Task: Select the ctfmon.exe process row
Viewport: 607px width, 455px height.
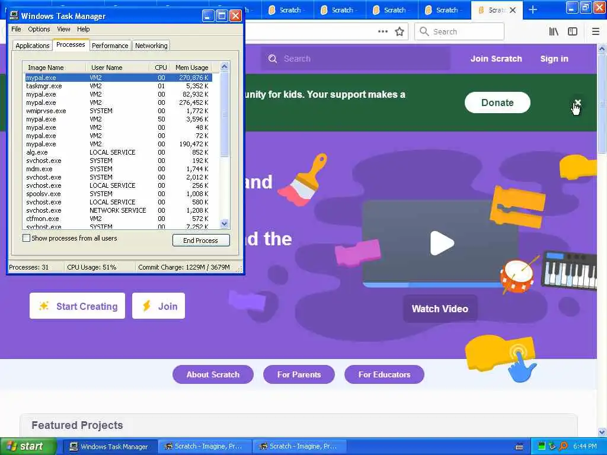Action: 118,219
